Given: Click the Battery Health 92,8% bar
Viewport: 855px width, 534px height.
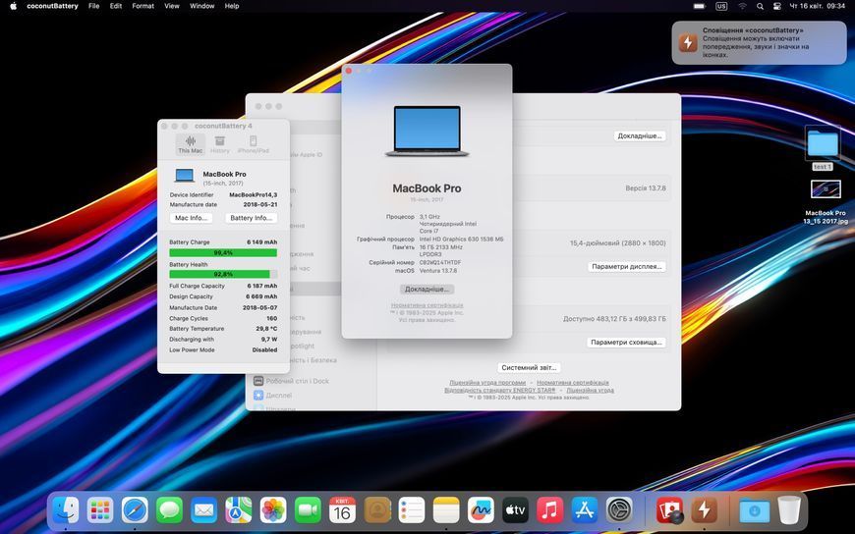Looking at the screenshot, I should (x=223, y=274).
